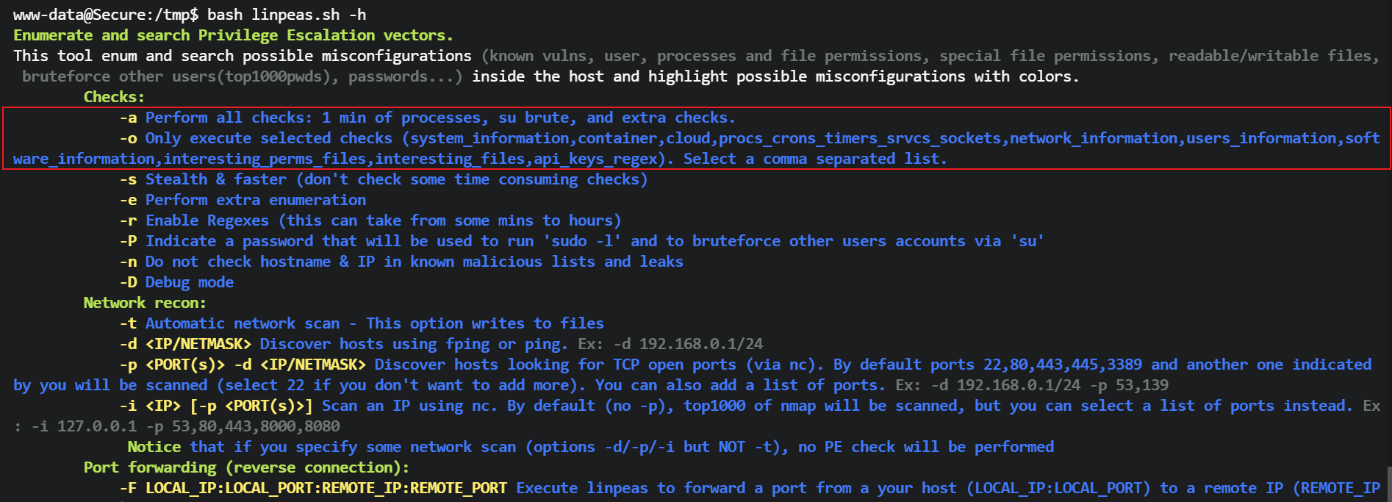Click the example '192.168.0.1/24' after 'fping or ping'
1392x502 pixels.
coord(700,344)
